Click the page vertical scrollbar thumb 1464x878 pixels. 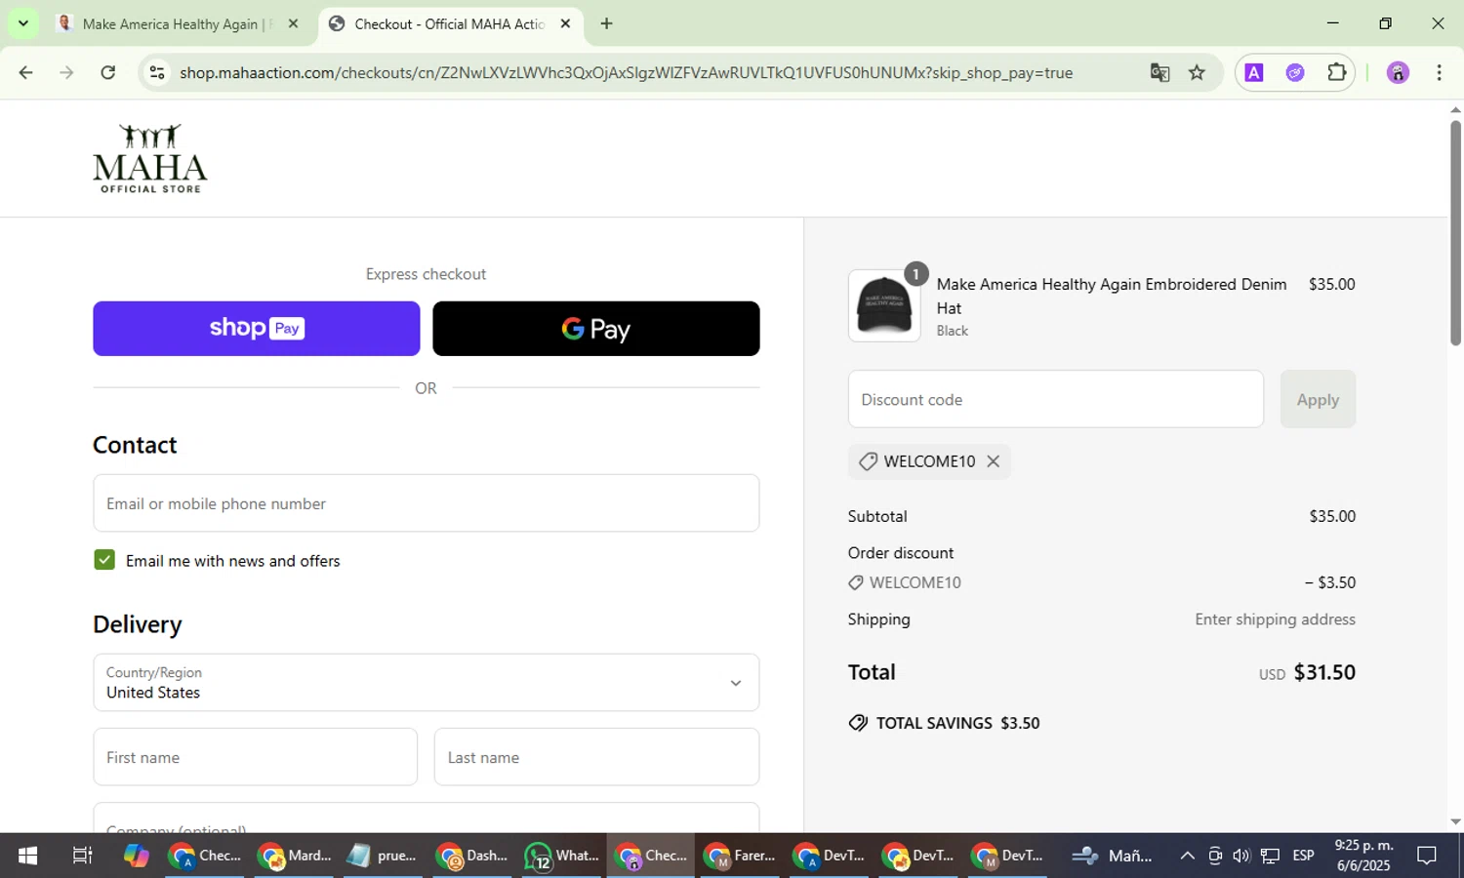(x=1455, y=232)
